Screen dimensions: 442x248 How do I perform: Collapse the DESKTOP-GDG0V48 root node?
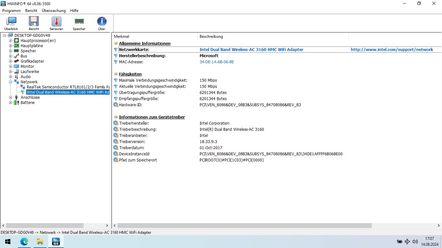[5, 36]
